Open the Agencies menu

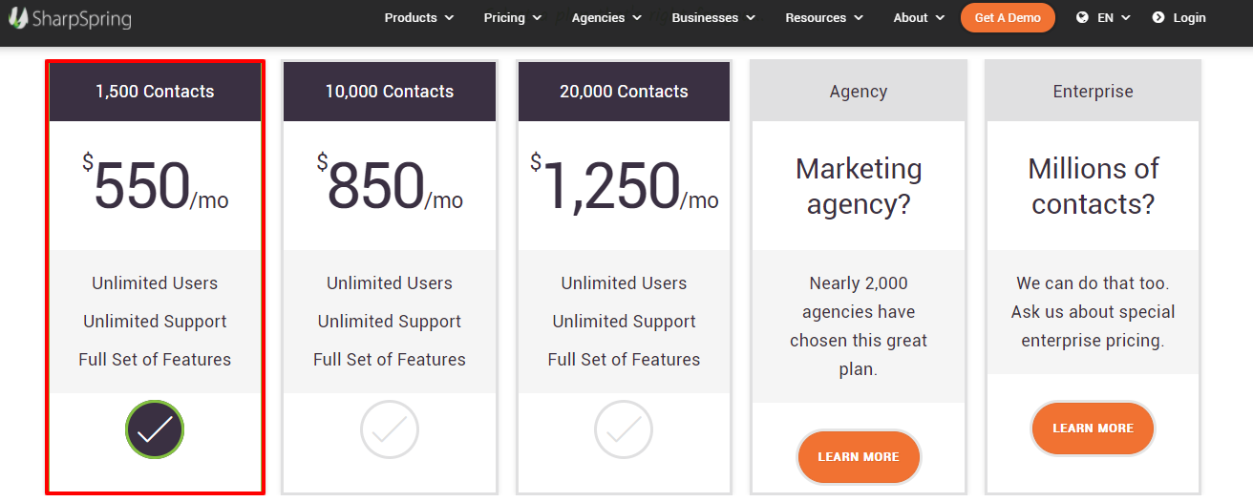pos(606,17)
